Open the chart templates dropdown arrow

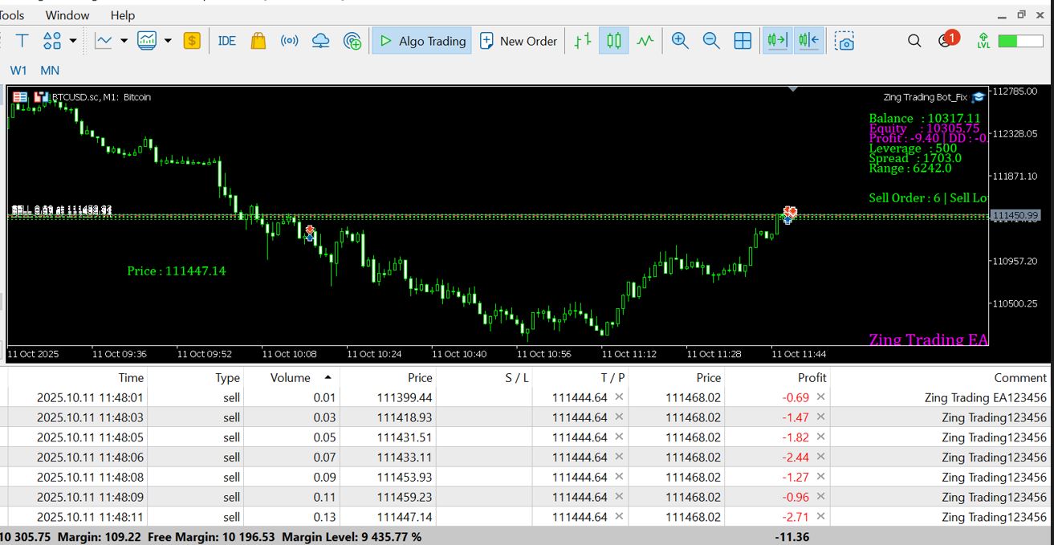pyautogui.click(x=168, y=41)
